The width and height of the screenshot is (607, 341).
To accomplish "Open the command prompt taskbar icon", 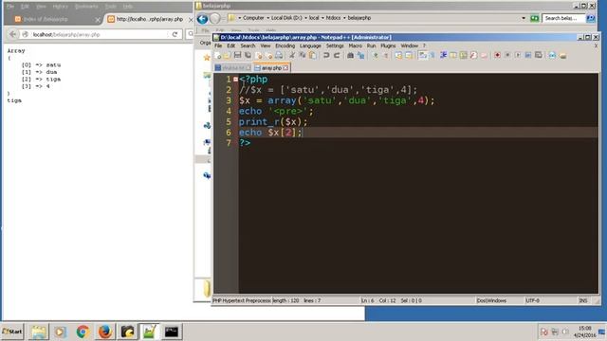I will coord(171,332).
